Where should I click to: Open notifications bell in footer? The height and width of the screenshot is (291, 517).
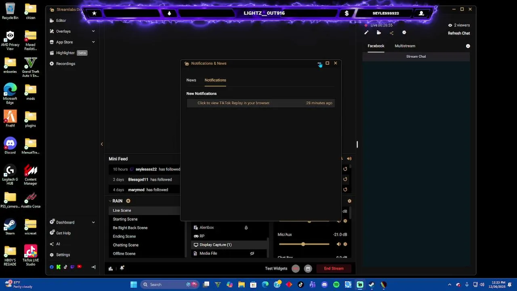coord(122,268)
